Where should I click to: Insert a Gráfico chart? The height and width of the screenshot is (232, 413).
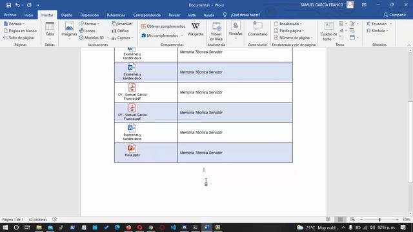[x=120, y=31]
